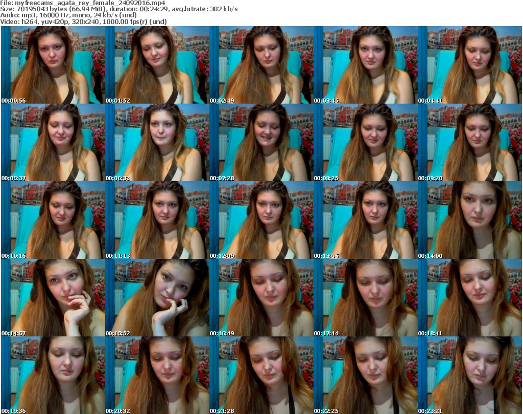
Task: Click the 00:14:00 timestamp label
Action: coord(430,256)
